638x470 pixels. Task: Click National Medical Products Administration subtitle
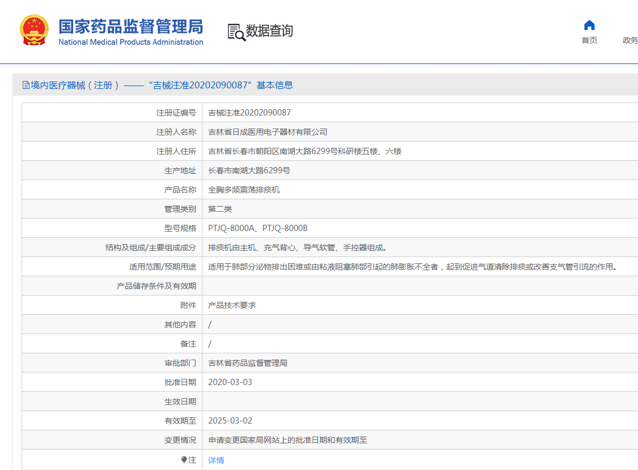[x=130, y=42]
